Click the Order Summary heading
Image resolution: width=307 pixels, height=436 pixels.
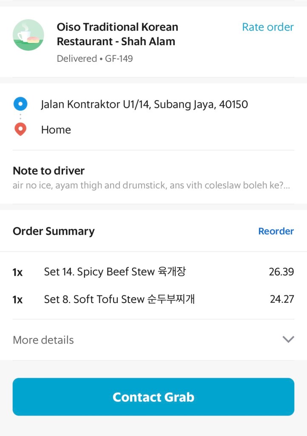click(x=54, y=231)
